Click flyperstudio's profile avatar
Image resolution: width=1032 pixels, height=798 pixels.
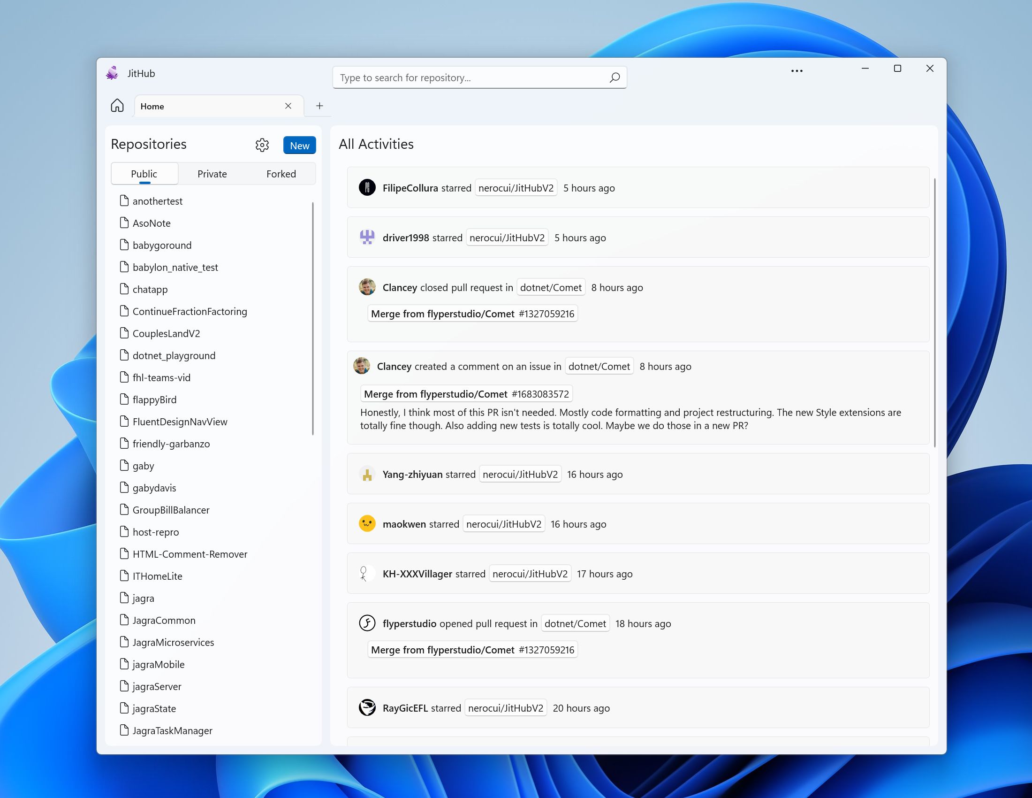pos(367,623)
